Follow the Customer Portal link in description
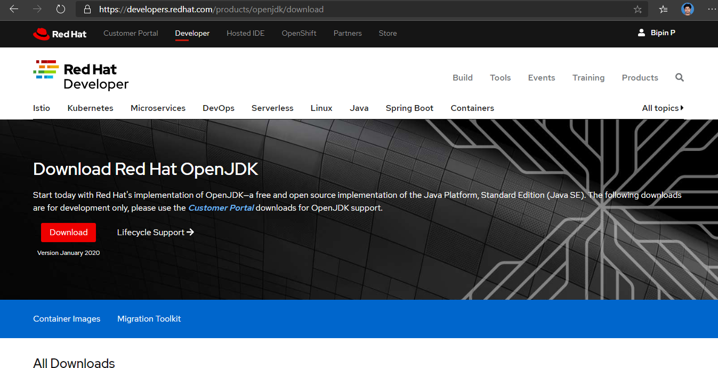This screenshot has height=368, width=718. (221, 208)
